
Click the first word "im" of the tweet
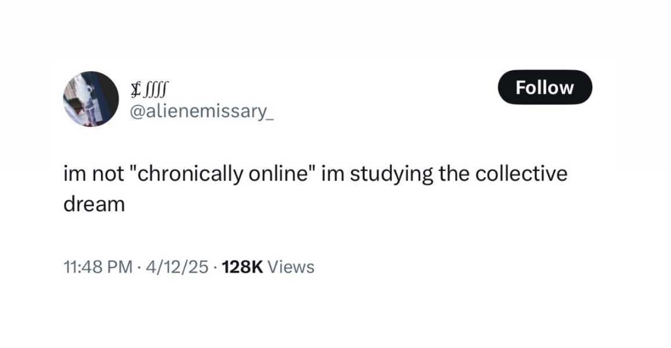(72, 176)
